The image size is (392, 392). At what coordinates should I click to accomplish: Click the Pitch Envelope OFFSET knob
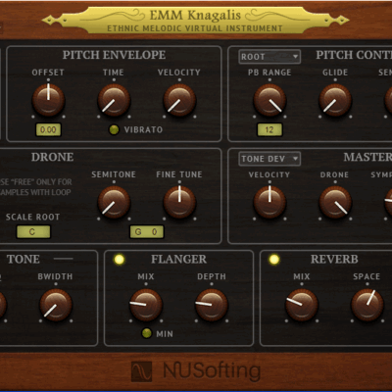tap(48, 100)
